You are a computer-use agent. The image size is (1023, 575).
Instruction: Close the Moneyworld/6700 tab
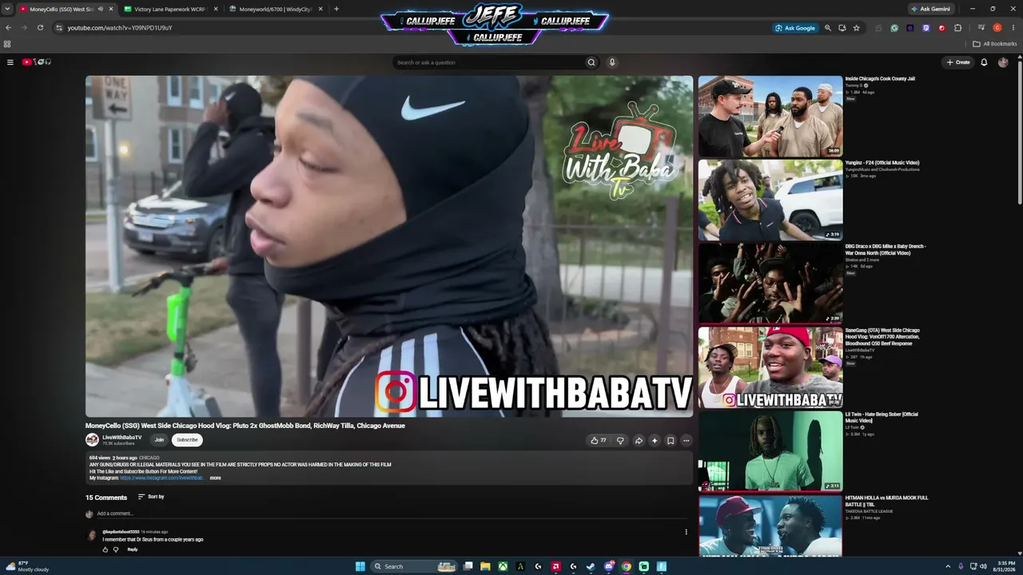320,9
